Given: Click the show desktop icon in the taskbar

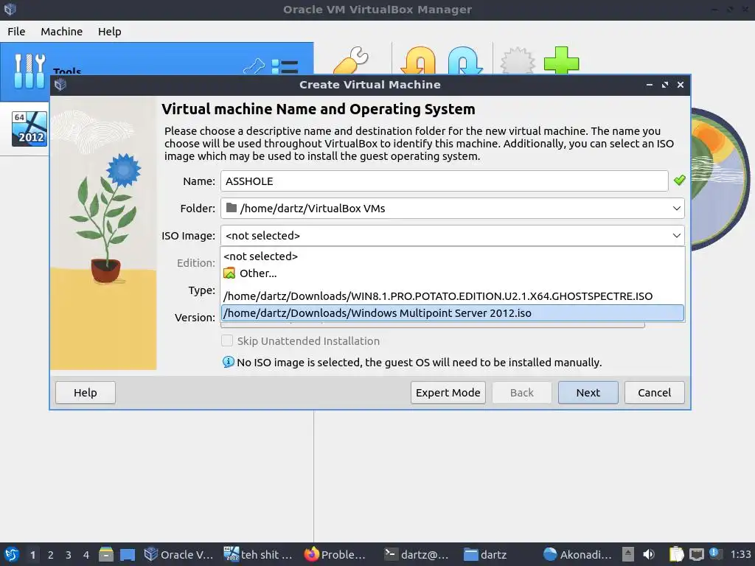Looking at the screenshot, I should click(127, 554).
